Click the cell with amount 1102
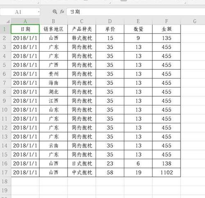The image size is (205, 198). [166, 173]
